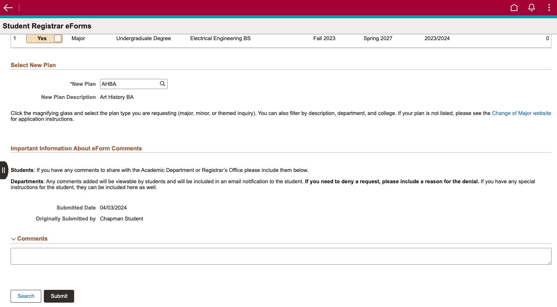Click the Search button

tap(26, 296)
